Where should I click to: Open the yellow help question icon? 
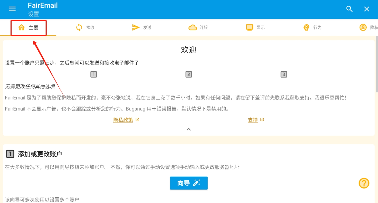coord(364,183)
